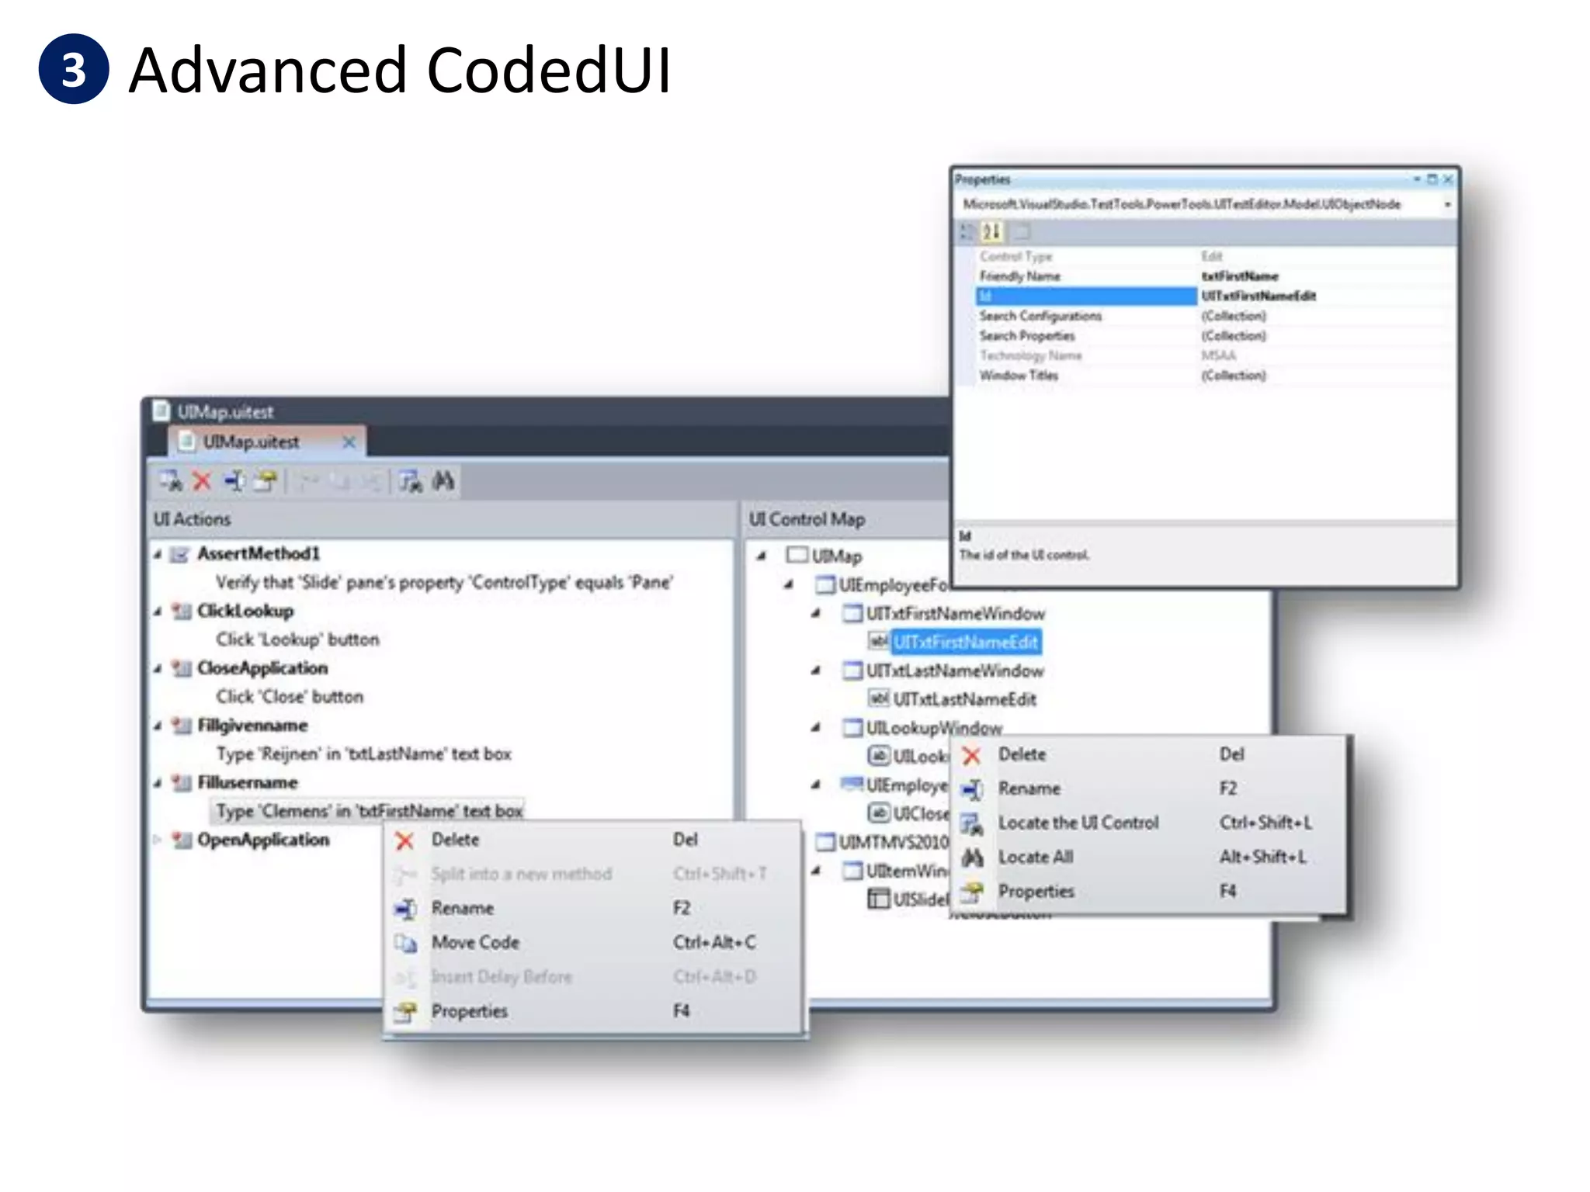Click the Friendly Name value txtFirstName
This screenshot has width=1590, height=1192.
(1240, 276)
